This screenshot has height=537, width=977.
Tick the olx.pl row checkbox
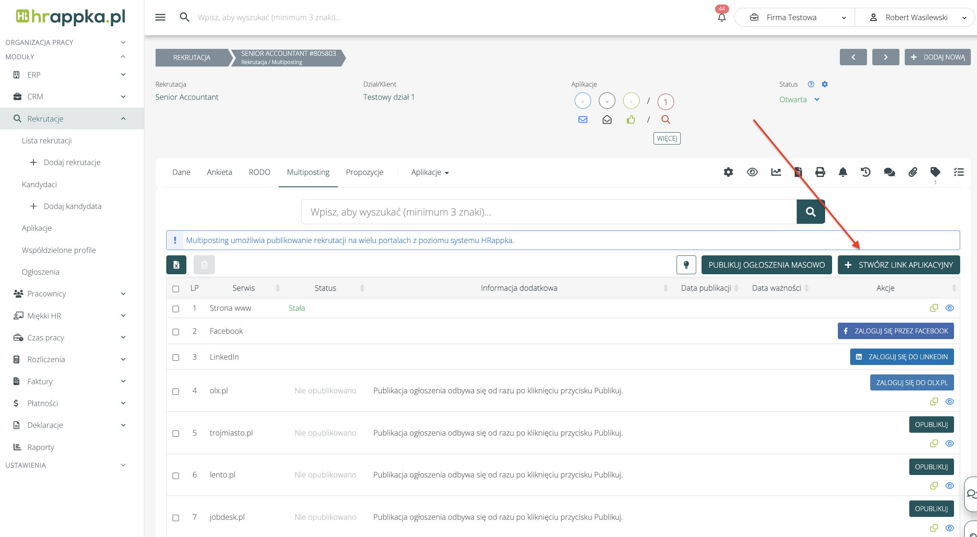tap(176, 391)
